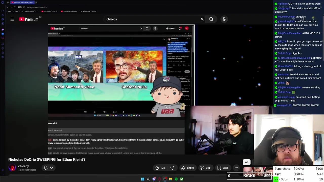The width and height of the screenshot is (324, 182).
Task: Open the player icon in Opera sidebar
Action: tap(3, 44)
